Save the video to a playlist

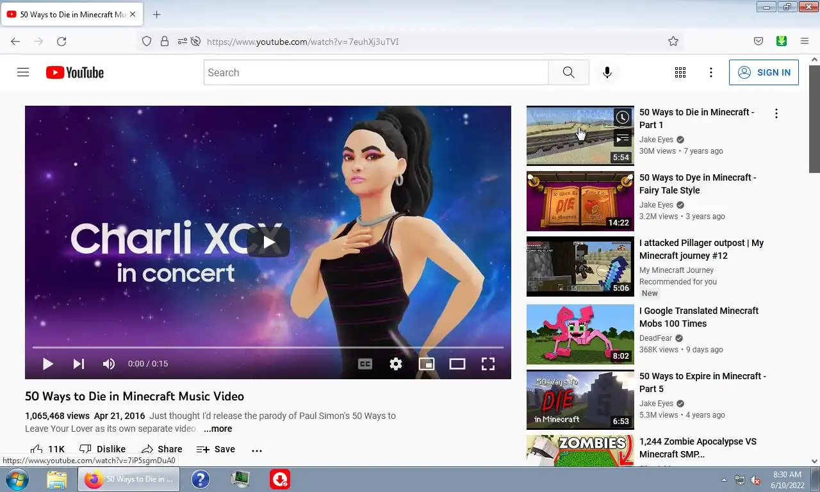click(216, 449)
